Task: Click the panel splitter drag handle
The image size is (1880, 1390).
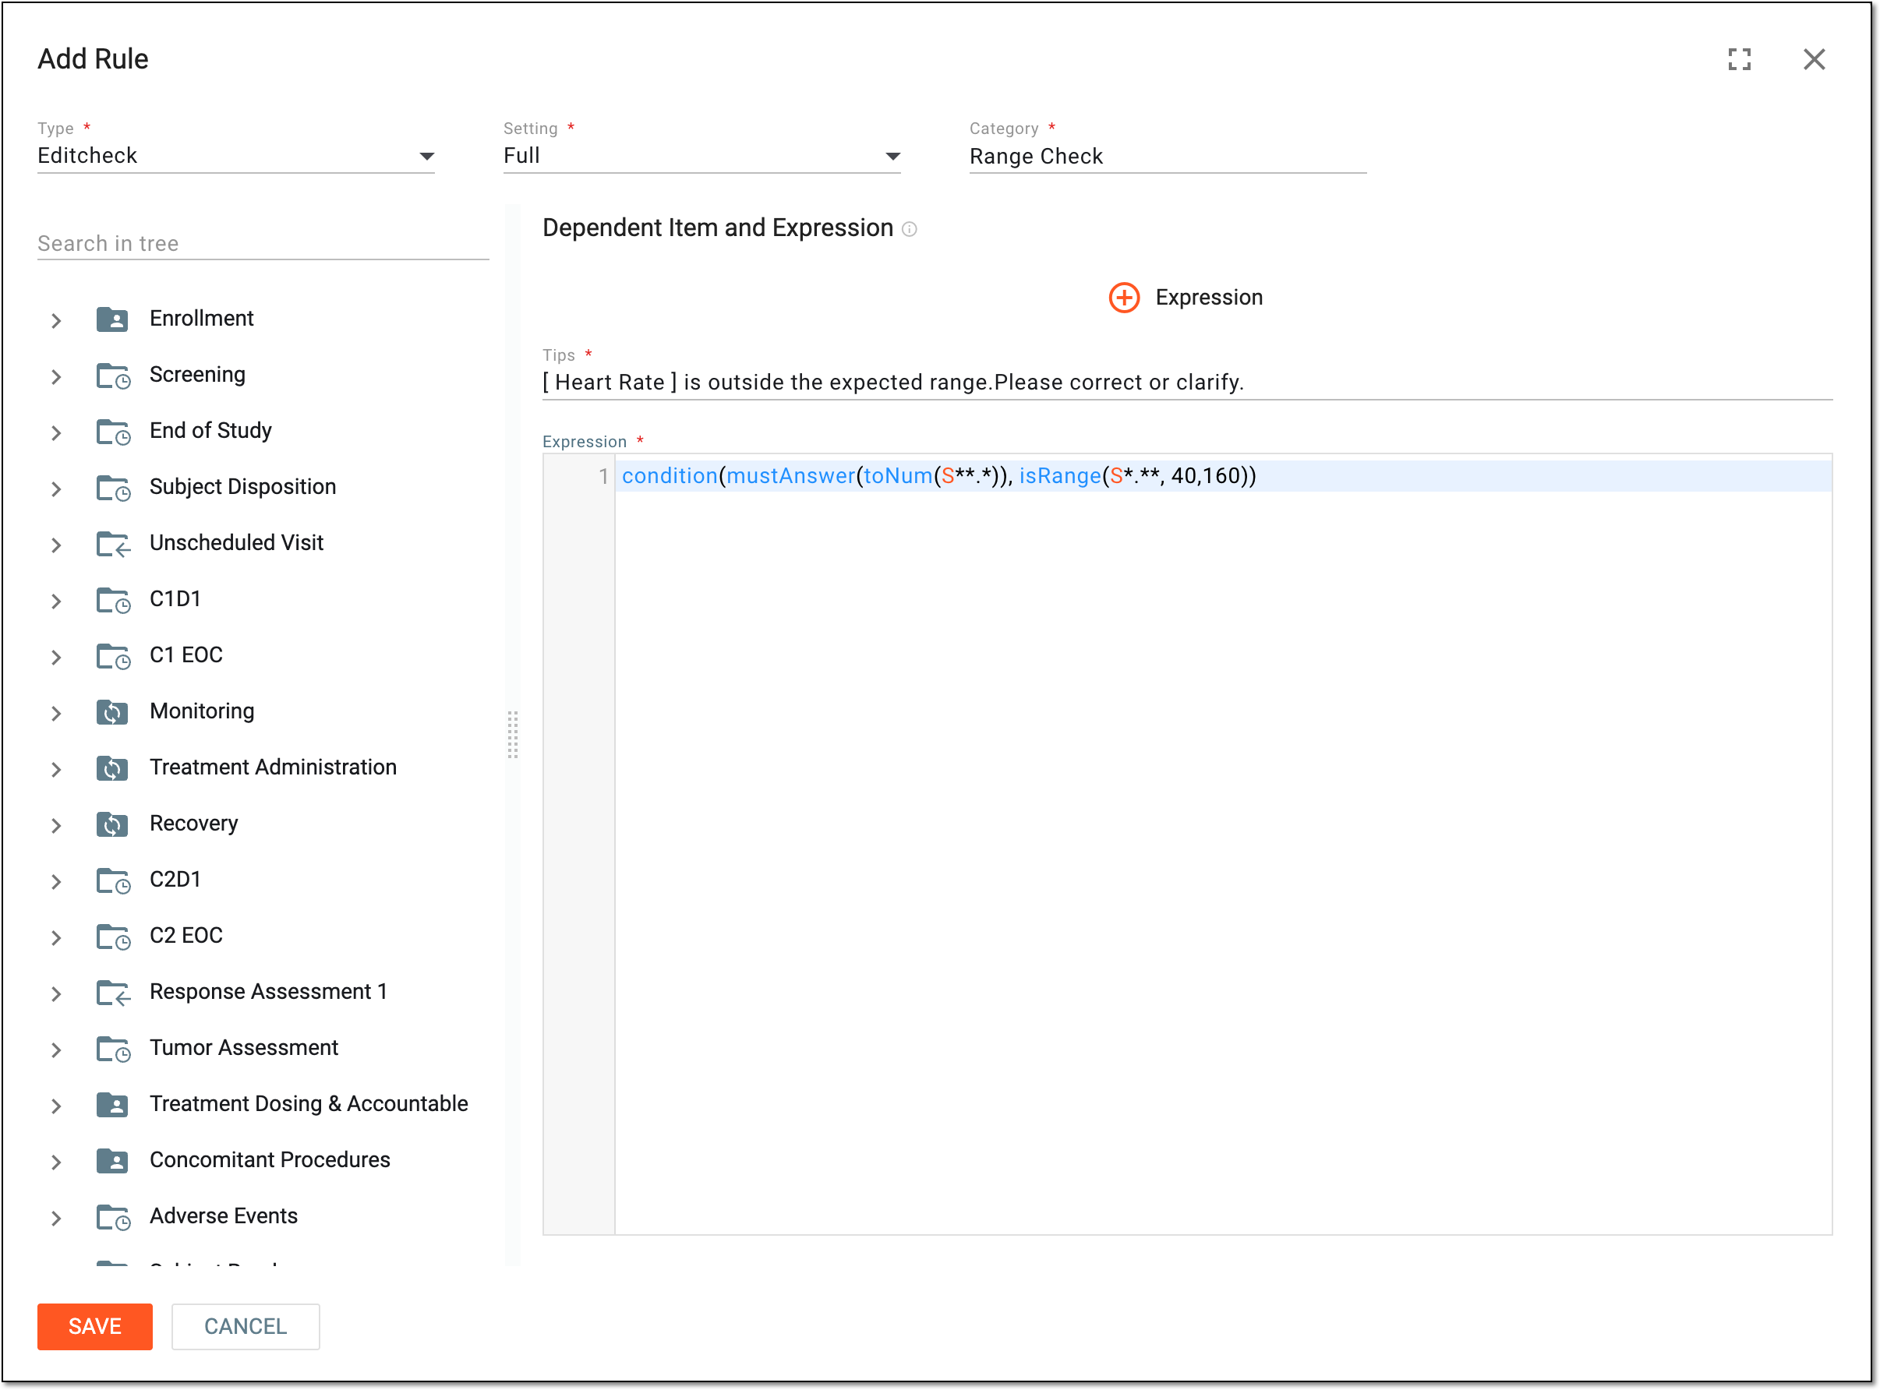Action: [513, 734]
